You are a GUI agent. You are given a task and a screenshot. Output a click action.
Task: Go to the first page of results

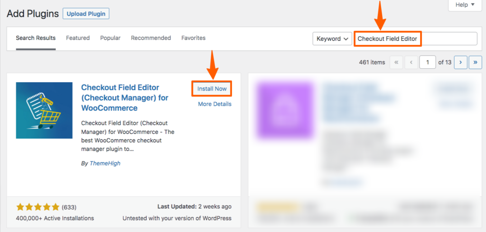[396, 62]
